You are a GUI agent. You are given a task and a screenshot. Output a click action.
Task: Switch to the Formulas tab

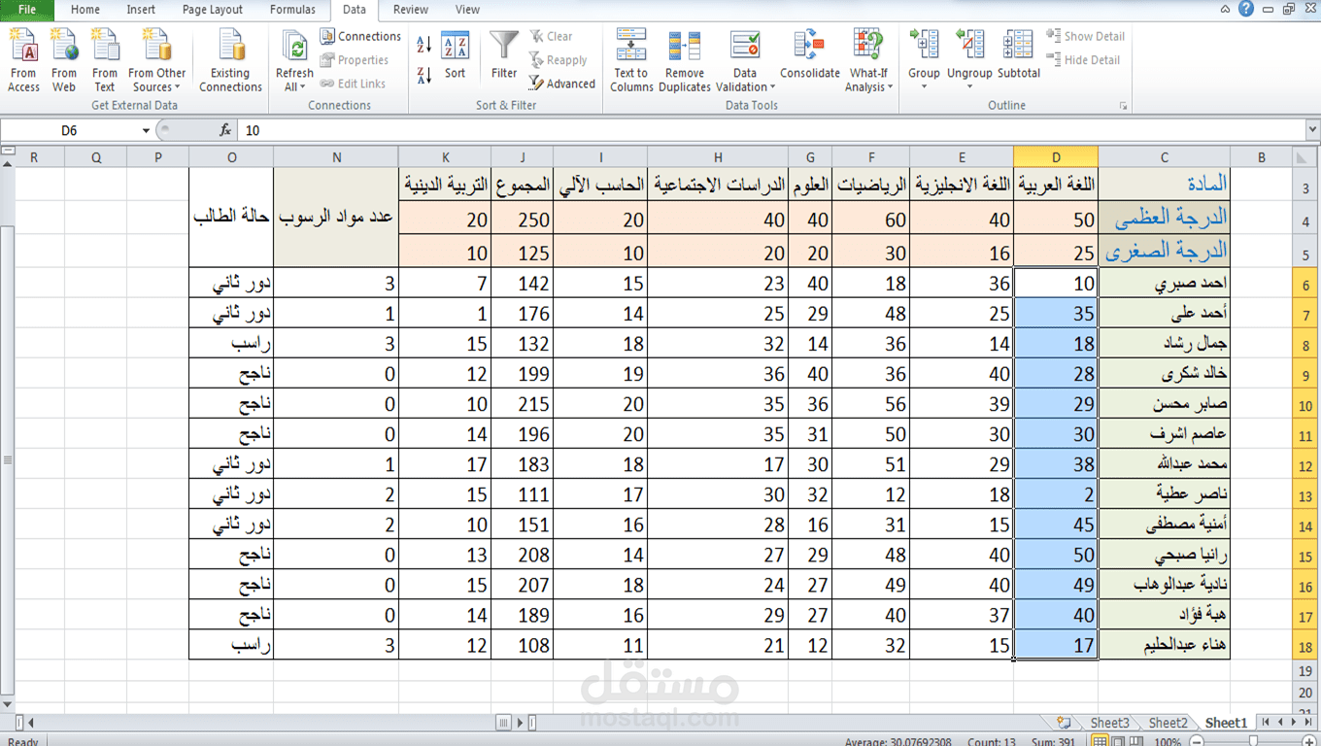point(292,10)
